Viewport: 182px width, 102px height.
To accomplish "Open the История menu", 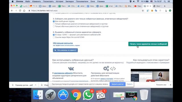I will 59,1.
